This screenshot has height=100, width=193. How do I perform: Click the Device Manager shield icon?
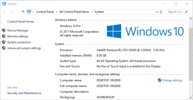(4, 30)
